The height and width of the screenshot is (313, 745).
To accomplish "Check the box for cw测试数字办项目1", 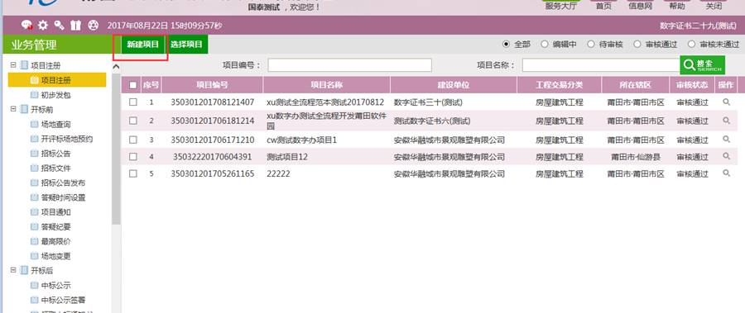I will 133,140.
